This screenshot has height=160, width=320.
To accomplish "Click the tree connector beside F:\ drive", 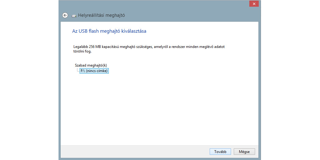I will [x=77, y=71].
